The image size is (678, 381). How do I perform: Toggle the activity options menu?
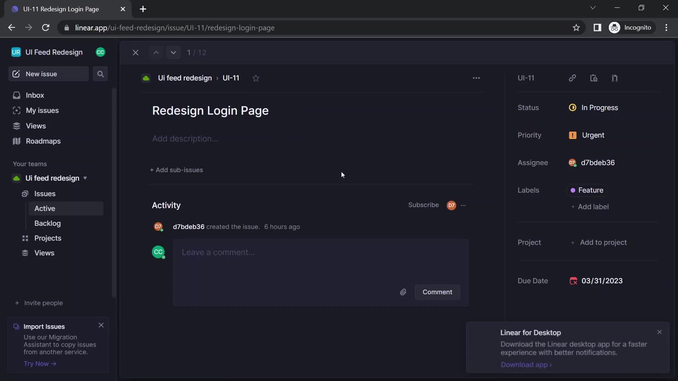click(x=463, y=205)
